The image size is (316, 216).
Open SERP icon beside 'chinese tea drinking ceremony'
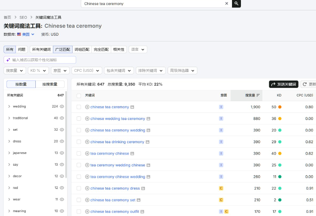[x=148, y=142]
